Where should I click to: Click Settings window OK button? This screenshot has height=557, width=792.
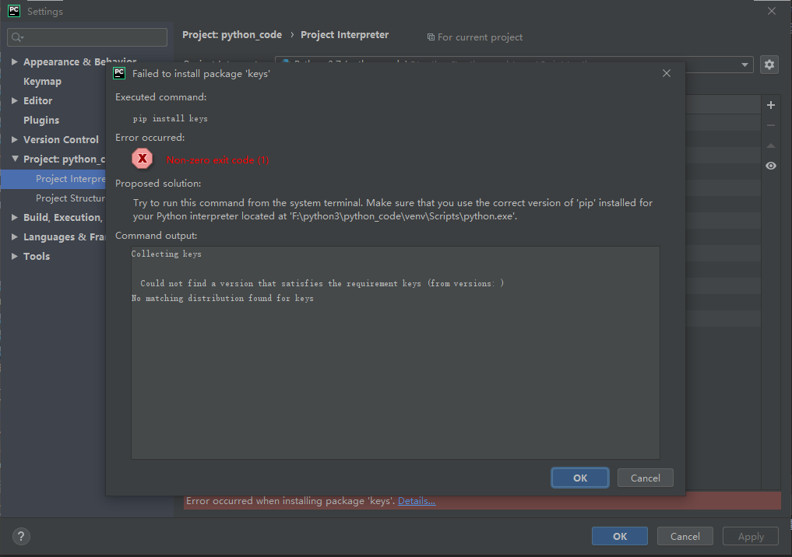click(619, 536)
